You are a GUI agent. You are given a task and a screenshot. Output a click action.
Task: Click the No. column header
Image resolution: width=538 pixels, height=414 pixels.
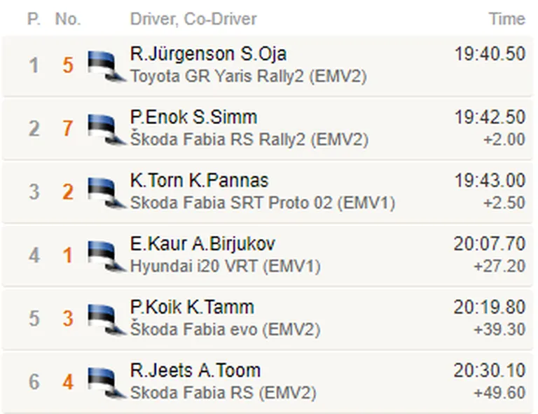[x=68, y=19]
